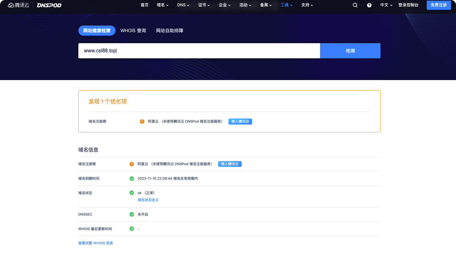Screen dimensions: 456x255
Task: Switch to 网站自助排障 tab
Action: point(170,31)
